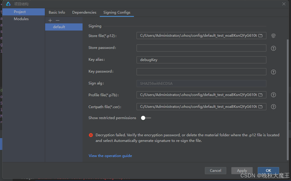Click the Apply button
This screenshot has width=291, height=181.
242,170
